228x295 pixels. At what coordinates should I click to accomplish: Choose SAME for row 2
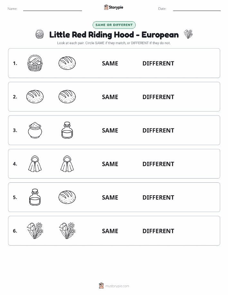[110, 97]
